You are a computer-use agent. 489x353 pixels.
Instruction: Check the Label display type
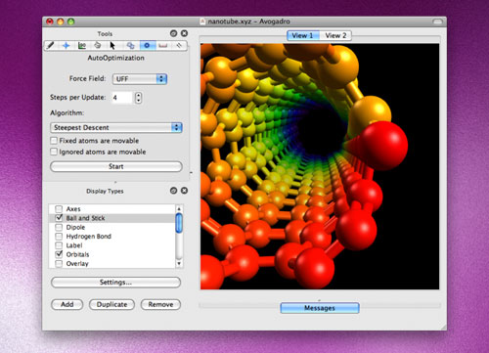[59, 245]
